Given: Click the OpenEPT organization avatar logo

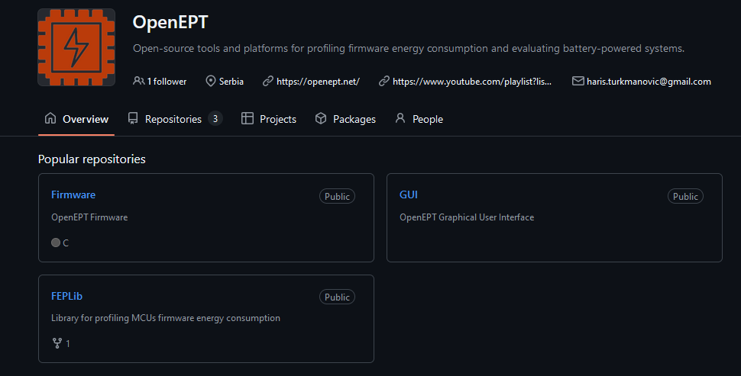Looking at the screenshot, I should pos(76,47).
